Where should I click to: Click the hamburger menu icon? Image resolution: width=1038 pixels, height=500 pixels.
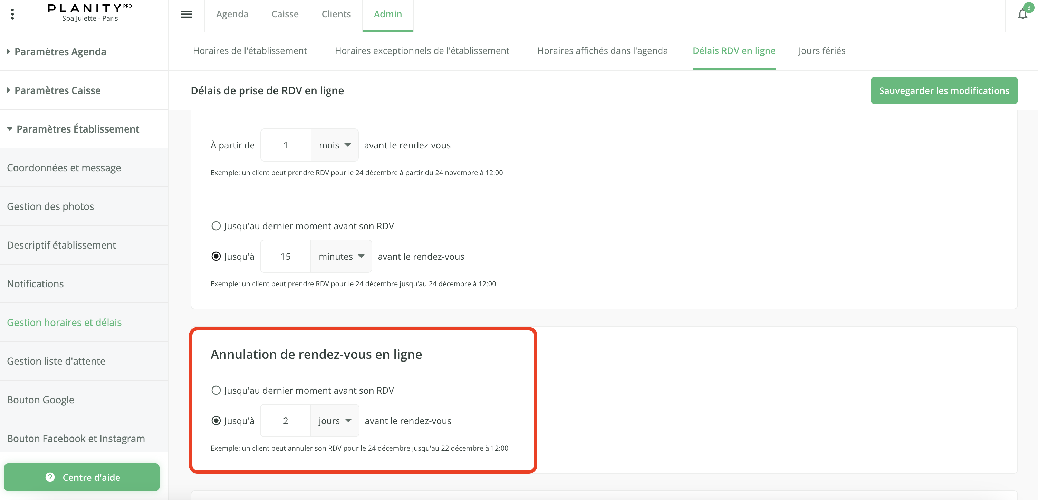pyautogui.click(x=186, y=14)
